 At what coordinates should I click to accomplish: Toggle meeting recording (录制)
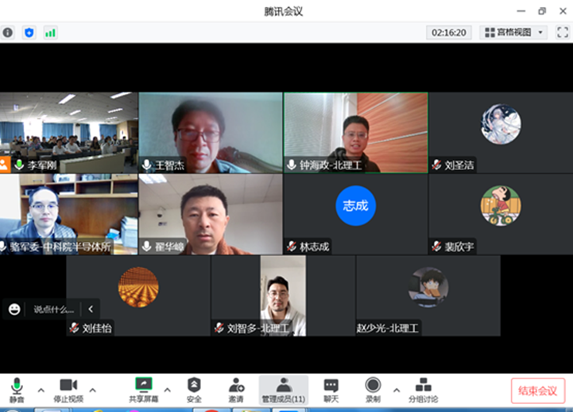[x=373, y=389]
